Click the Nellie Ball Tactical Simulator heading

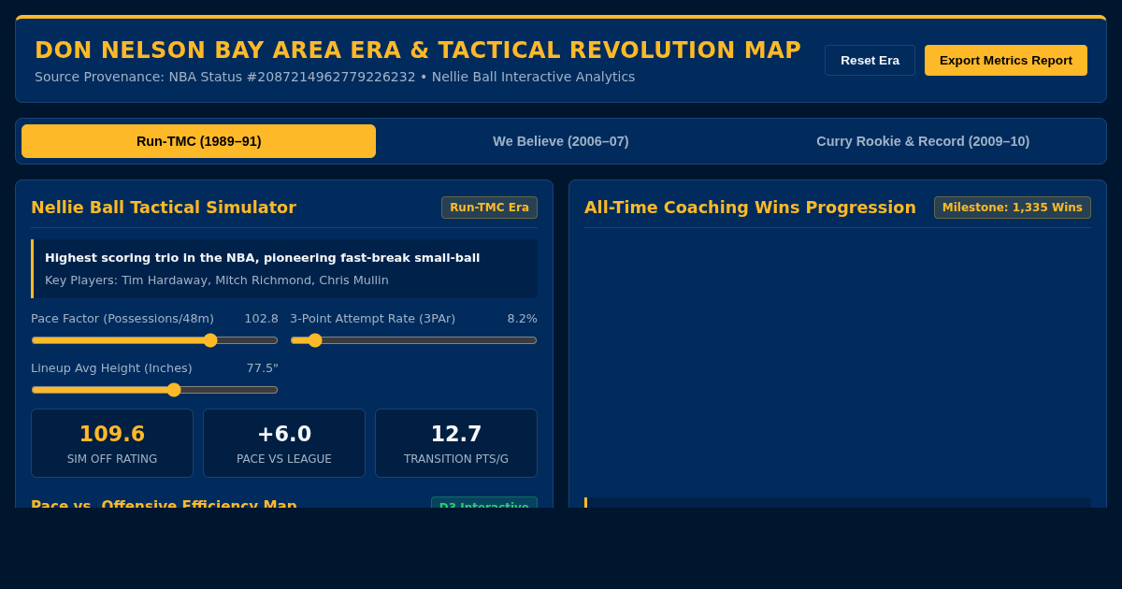tap(164, 208)
